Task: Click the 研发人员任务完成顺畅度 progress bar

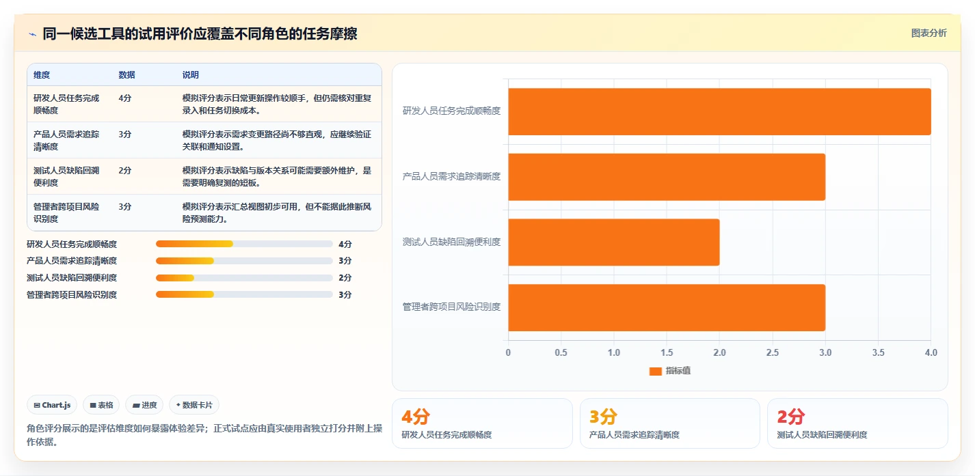Action: [244, 244]
